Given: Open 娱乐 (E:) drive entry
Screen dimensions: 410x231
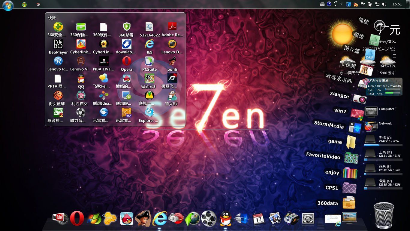Looking at the screenshot, I should 383,169.
